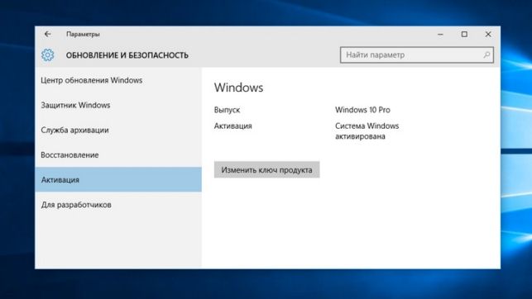Close the Параметры window

[x=488, y=34]
